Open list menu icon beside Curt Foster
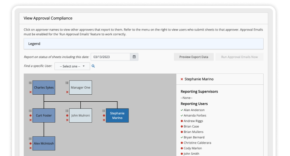 point(30,111)
